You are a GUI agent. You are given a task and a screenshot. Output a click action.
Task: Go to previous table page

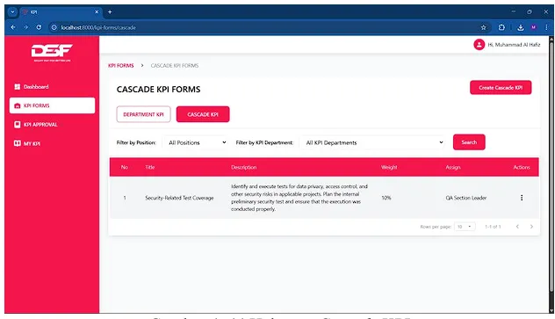click(517, 227)
